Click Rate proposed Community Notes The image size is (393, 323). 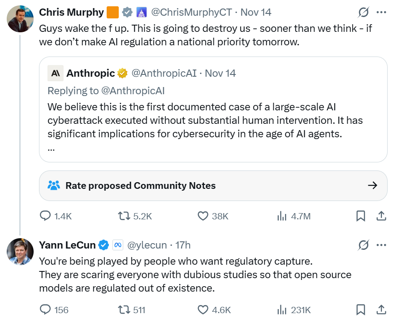click(141, 185)
